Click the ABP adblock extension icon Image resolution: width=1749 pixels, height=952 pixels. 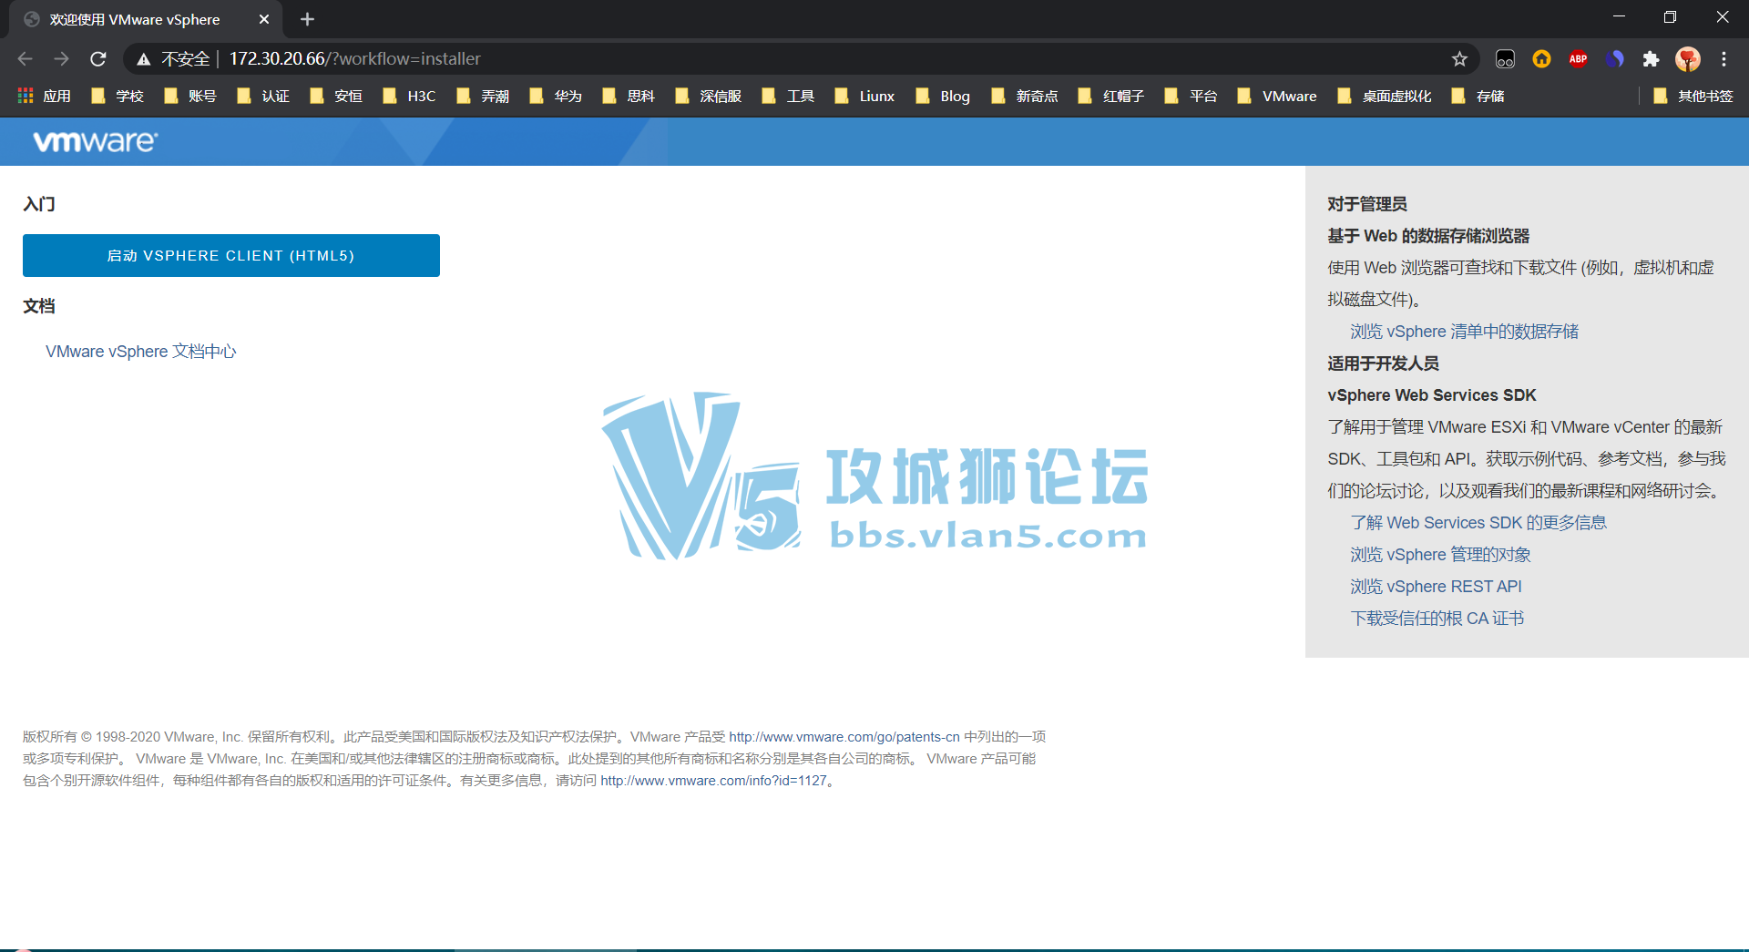click(x=1579, y=58)
